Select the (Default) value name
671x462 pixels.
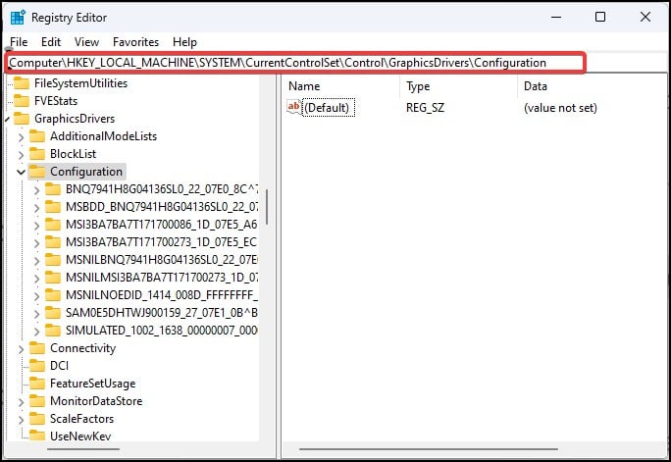pos(328,107)
